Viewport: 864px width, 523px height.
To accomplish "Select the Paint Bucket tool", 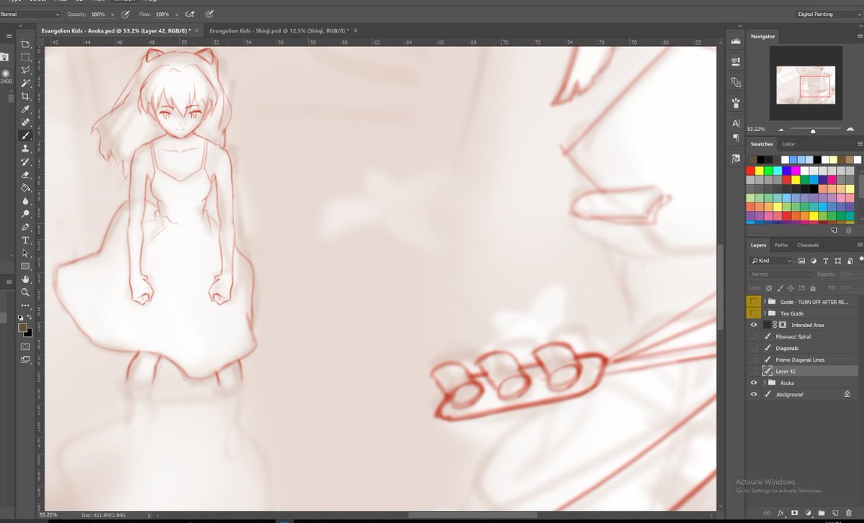I will (25, 187).
